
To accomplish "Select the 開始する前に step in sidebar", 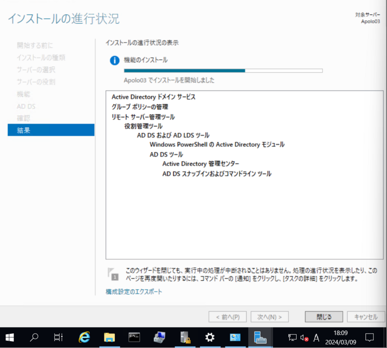I will pos(35,45).
